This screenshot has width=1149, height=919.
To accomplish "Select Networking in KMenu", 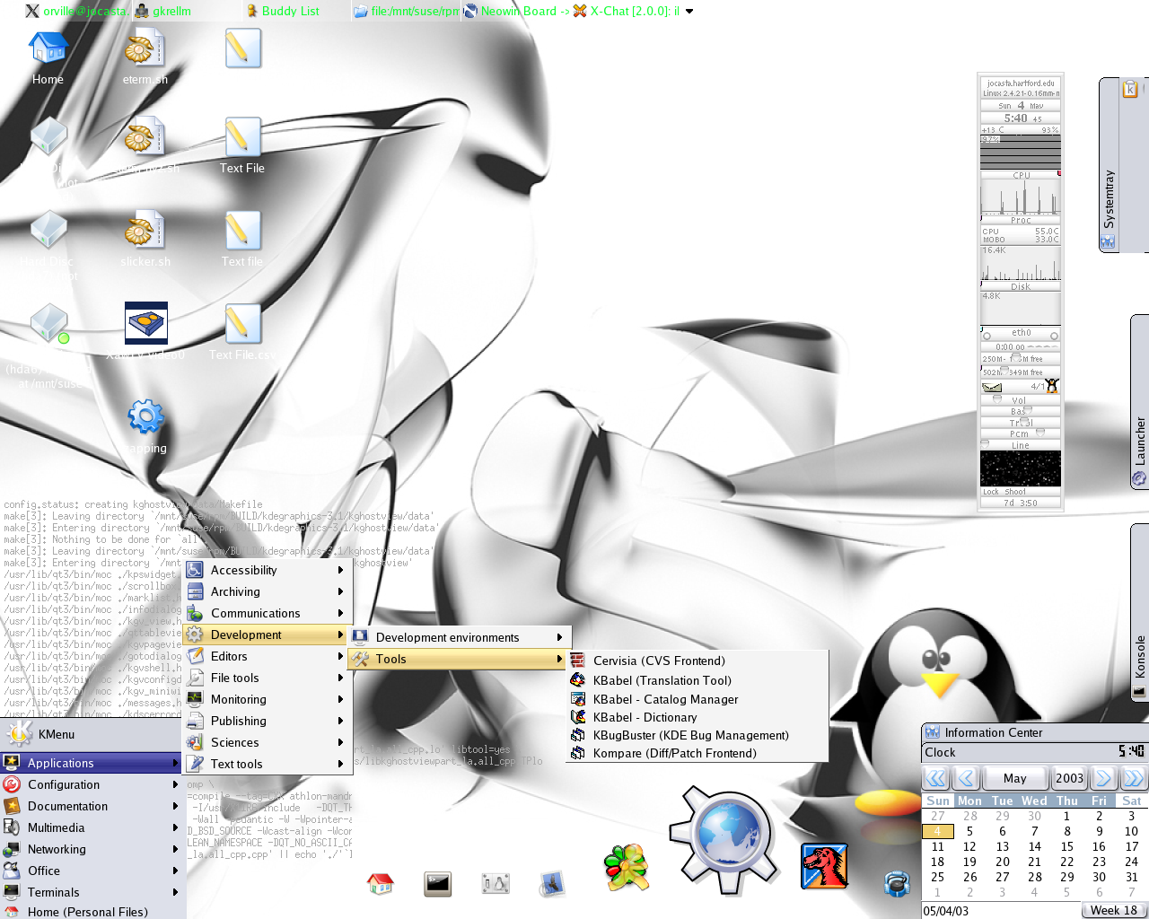I will (x=91, y=849).
